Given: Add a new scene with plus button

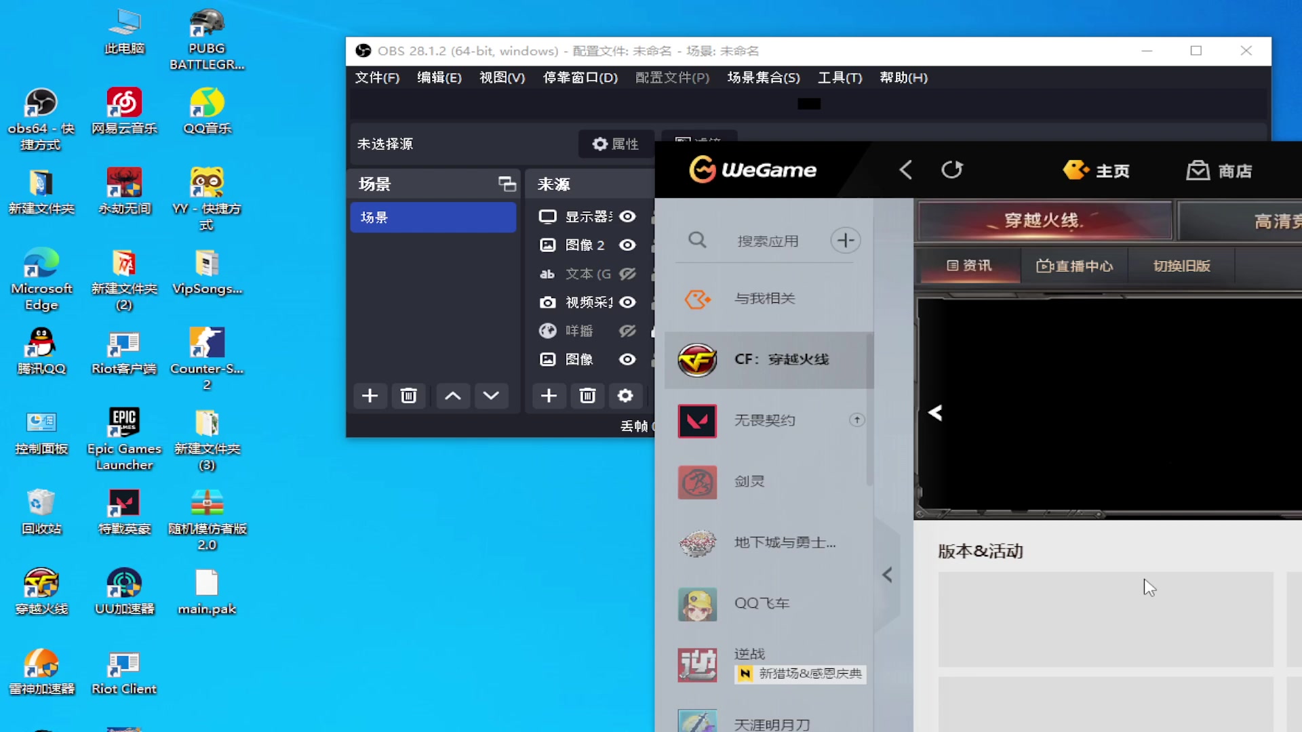Looking at the screenshot, I should click(x=370, y=396).
